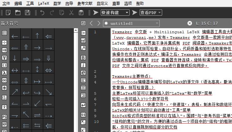Screen dimensions: 232x132
Task: Open the 查看PDF viewer dropdown
Action: [x=151, y=13]
